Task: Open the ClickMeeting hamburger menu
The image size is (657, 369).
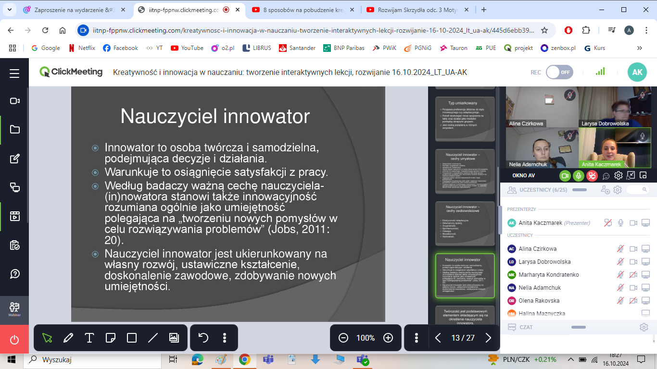Action: click(x=14, y=73)
